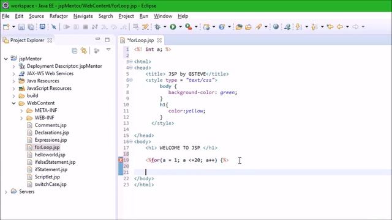Click the Drop to Frame icon
The width and height of the screenshot is (392, 220).
tap(136, 27)
